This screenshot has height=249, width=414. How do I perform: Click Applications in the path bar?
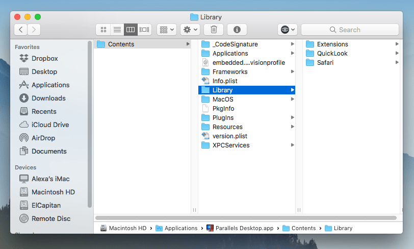pyautogui.click(x=176, y=228)
